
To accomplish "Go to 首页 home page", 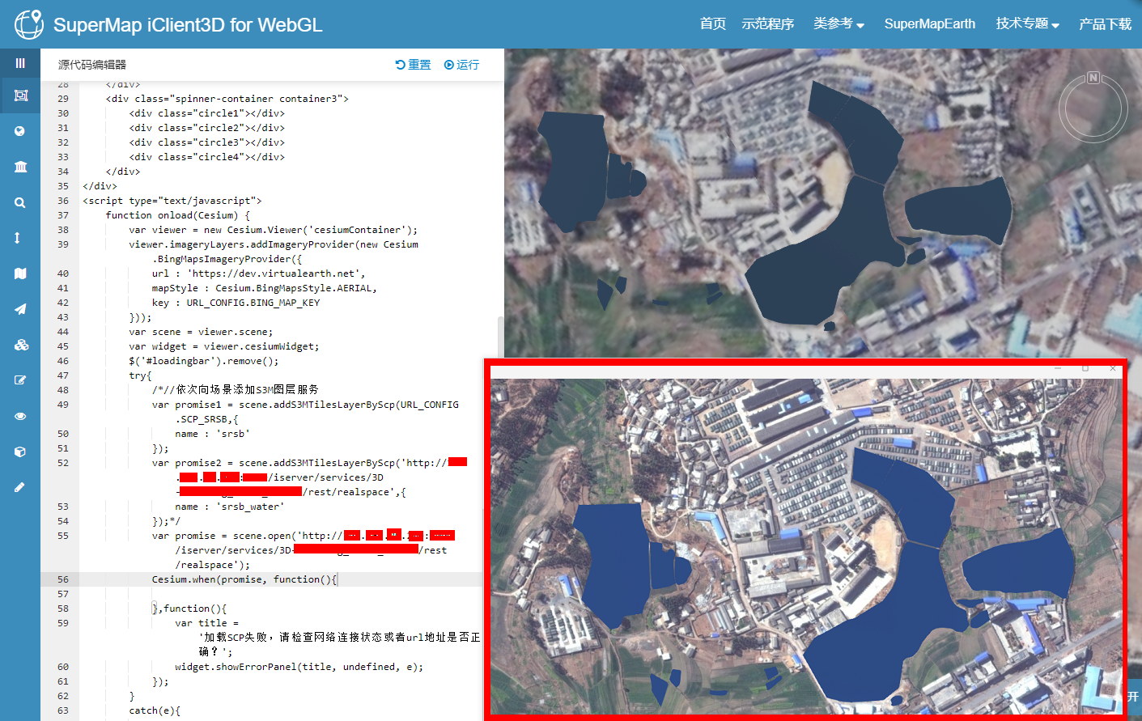I will pyautogui.click(x=713, y=23).
